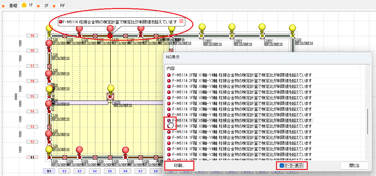The image size is (376, 176).
Task: Click the home icon on the 1F tab
Action: (x=24, y=5)
